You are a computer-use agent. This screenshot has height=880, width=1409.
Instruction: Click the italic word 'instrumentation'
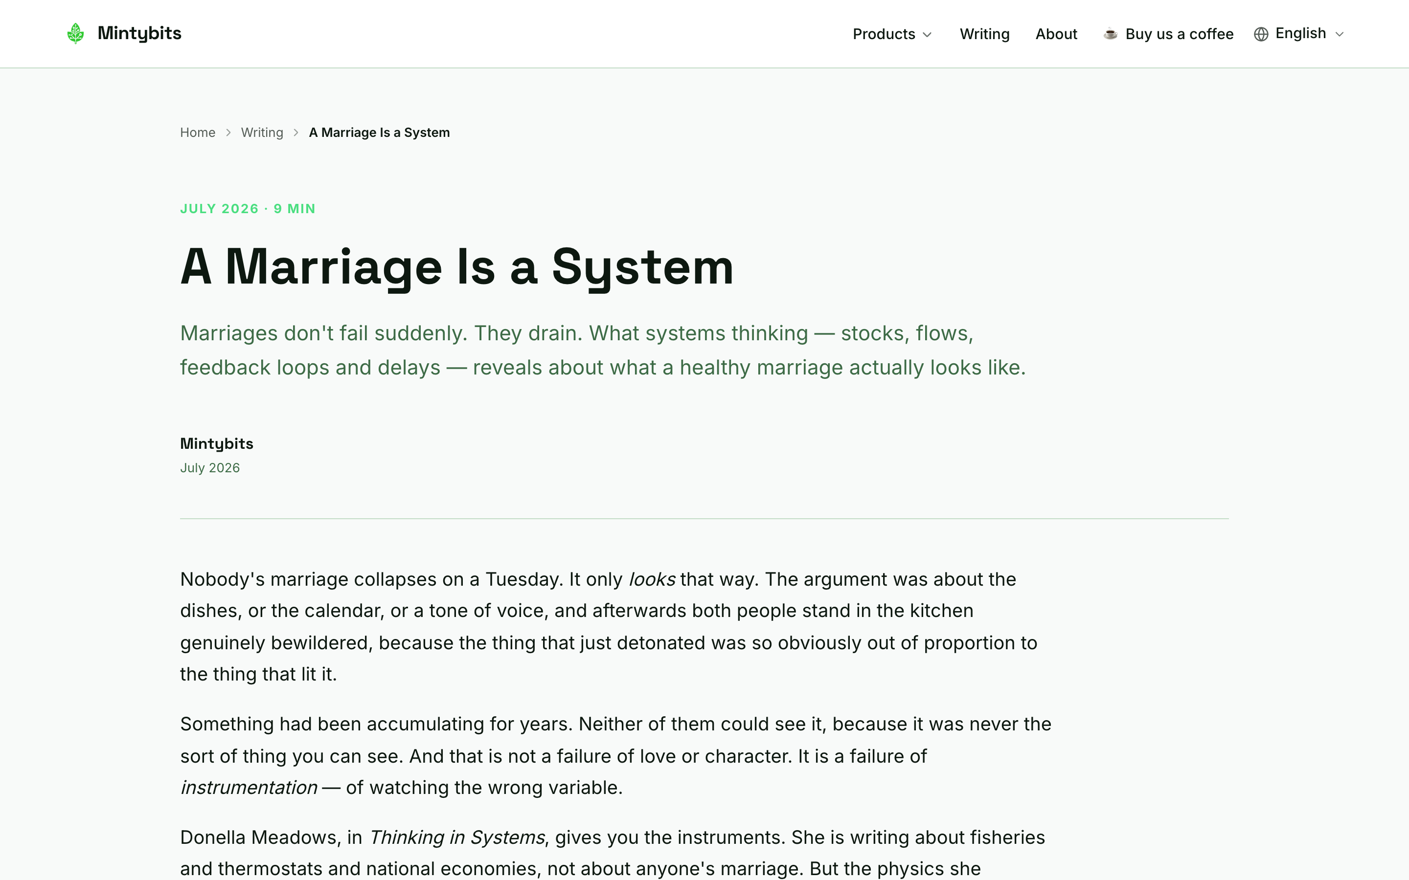pos(249,787)
